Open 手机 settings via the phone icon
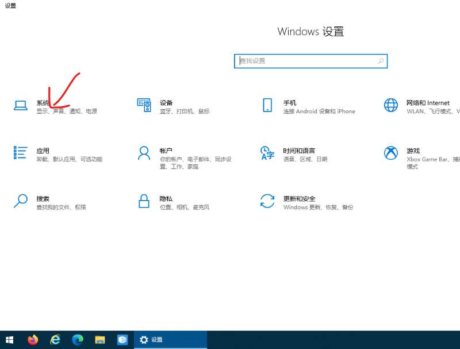460x349 pixels. (267, 106)
